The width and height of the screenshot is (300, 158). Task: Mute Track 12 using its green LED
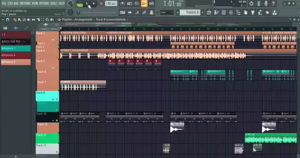[57, 141]
